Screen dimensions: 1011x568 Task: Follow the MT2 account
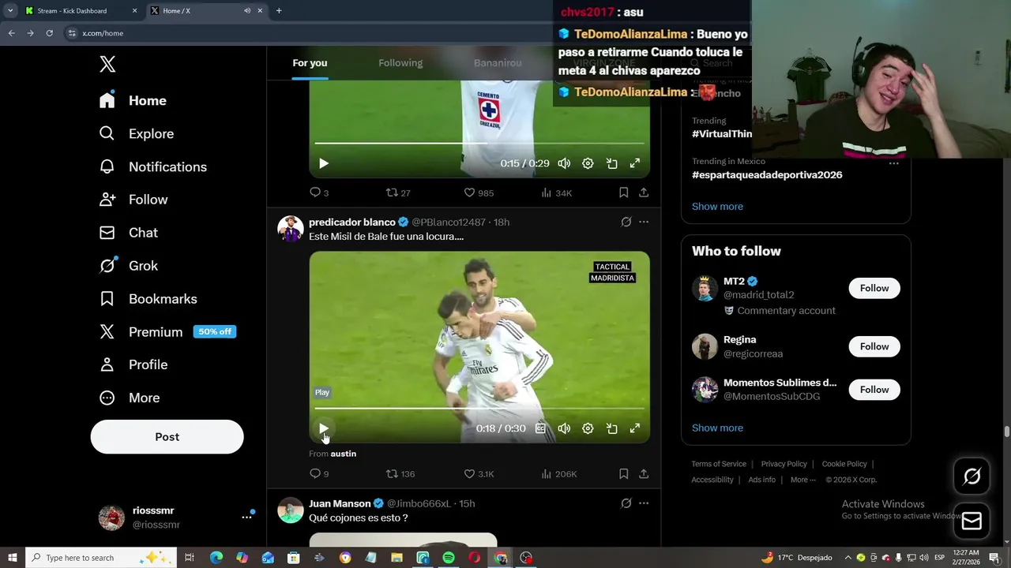point(874,288)
